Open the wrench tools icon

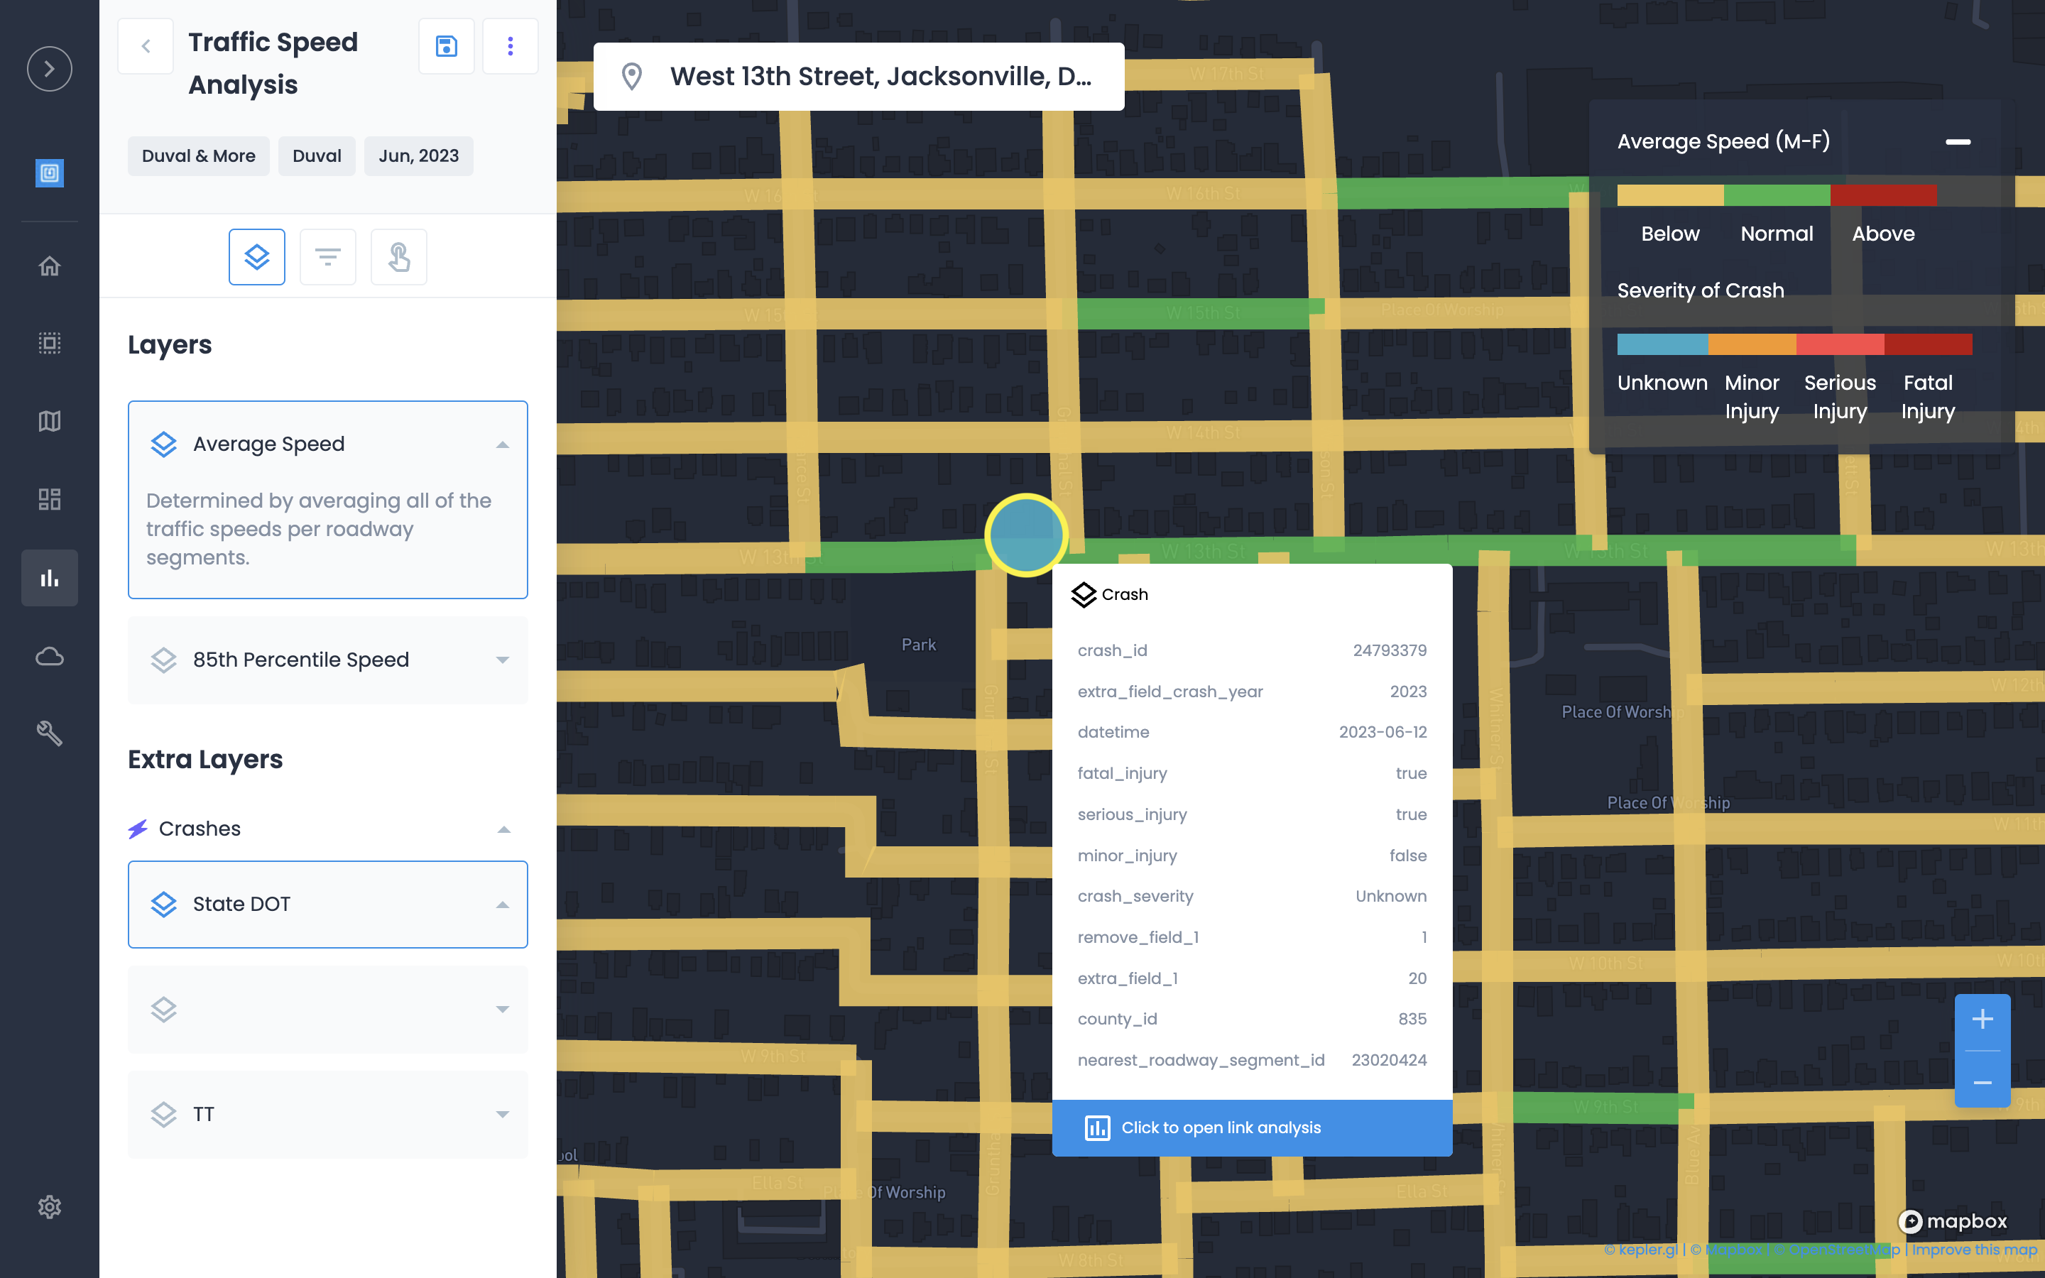(x=49, y=733)
